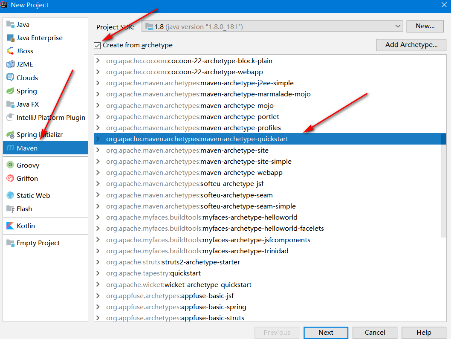Click the Flash folder icon
451x339 pixels.
pyautogui.click(x=10, y=209)
